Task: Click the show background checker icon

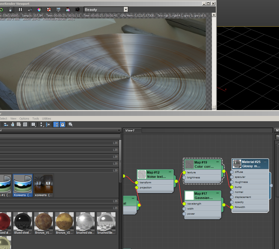Action: click(x=25, y=124)
